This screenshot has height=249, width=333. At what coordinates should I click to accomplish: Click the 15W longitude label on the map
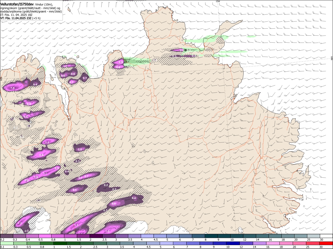coord(218,1)
